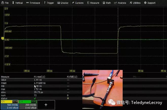Screen dimensions: 167x110
Task: Click the green status checkmark for P1
Action: point(35,98)
